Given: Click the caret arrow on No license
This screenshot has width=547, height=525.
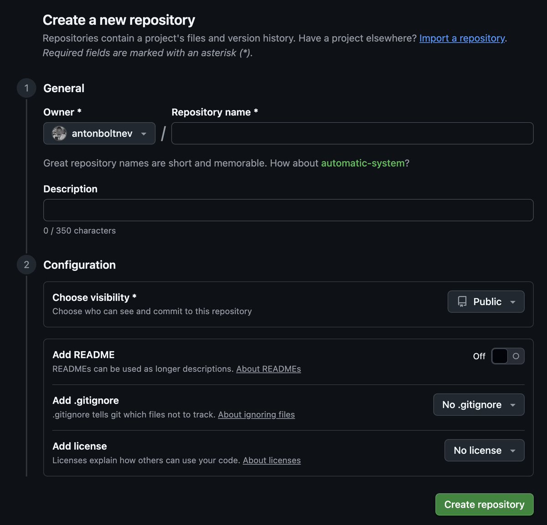Looking at the screenshot, I should (513, 451).
